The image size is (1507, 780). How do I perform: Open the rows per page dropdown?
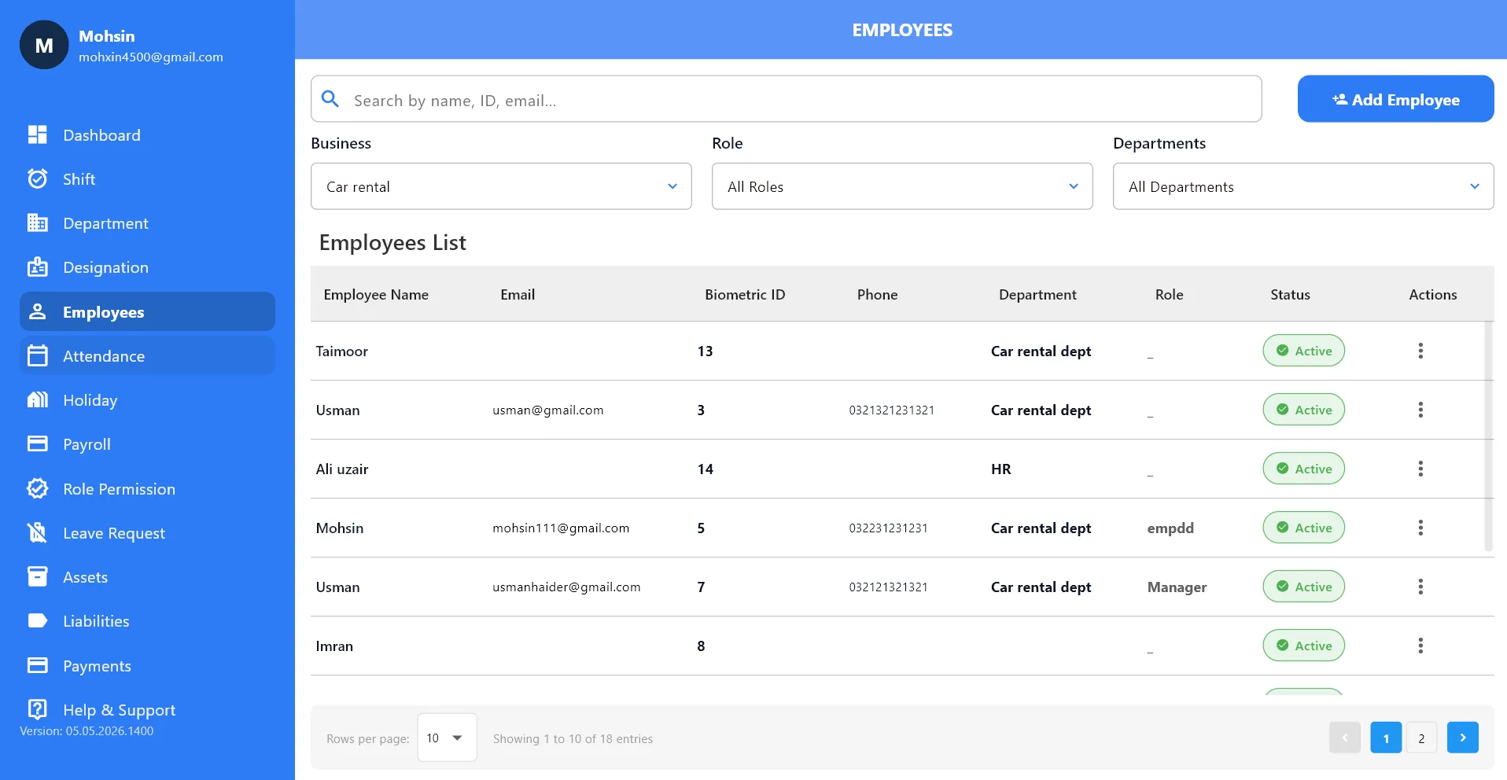[447, 738]
